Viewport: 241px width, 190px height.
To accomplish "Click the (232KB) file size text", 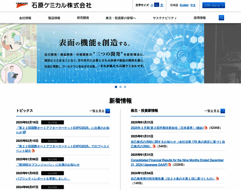I will pos(179,165).
